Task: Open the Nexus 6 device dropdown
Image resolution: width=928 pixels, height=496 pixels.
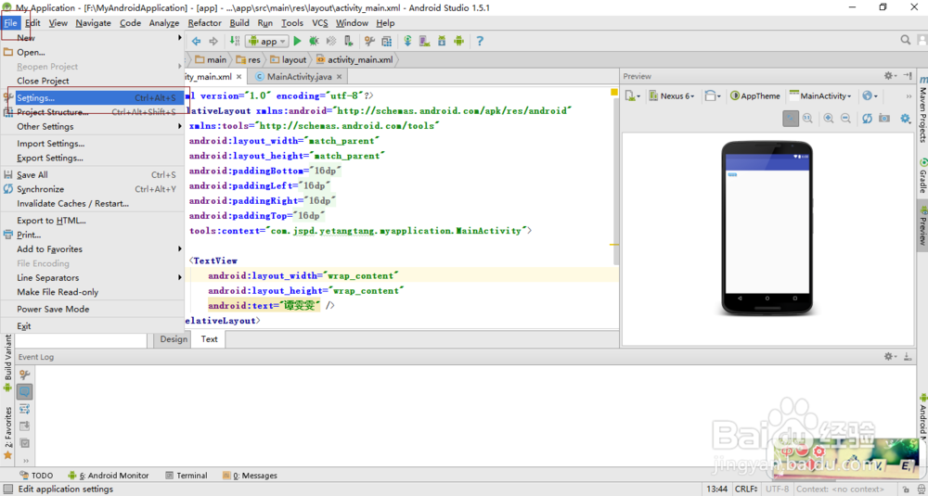Action: point(672,95)
